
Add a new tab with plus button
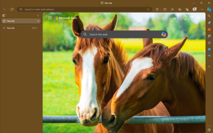pos(4,28)
